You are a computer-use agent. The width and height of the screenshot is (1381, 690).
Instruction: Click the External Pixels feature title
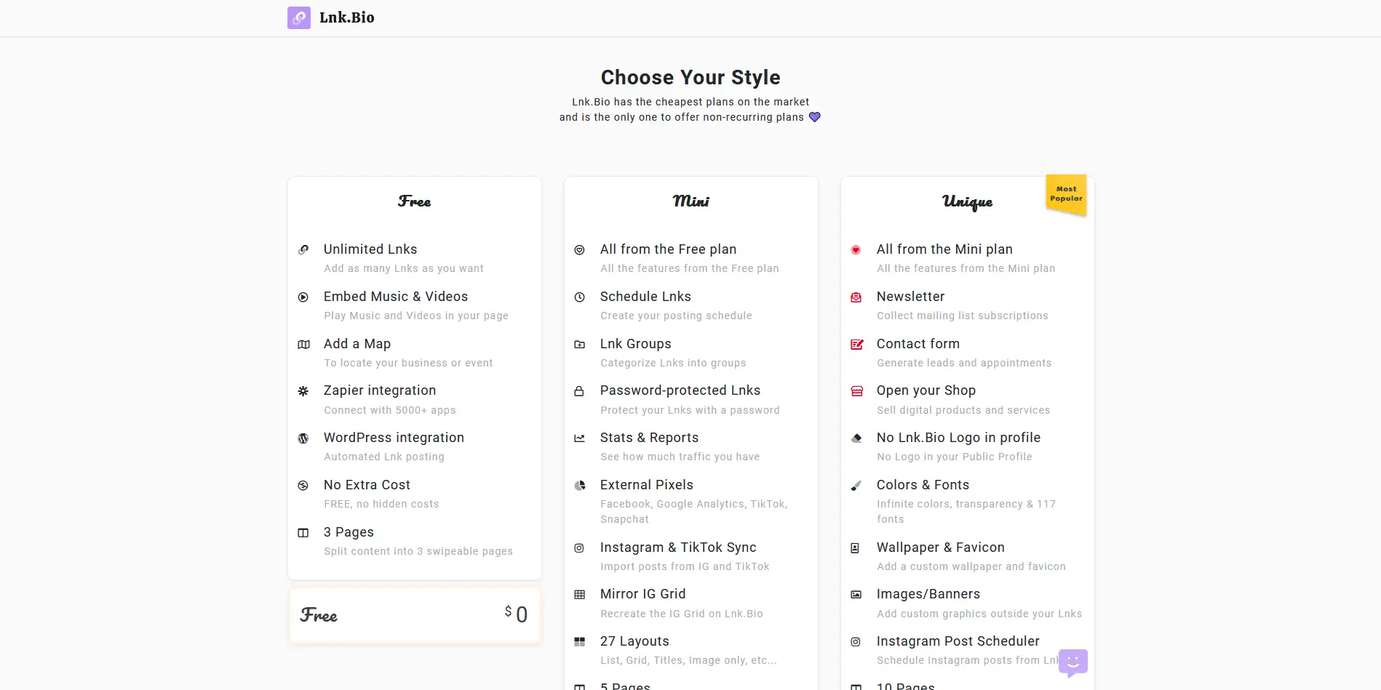(647, 485)
